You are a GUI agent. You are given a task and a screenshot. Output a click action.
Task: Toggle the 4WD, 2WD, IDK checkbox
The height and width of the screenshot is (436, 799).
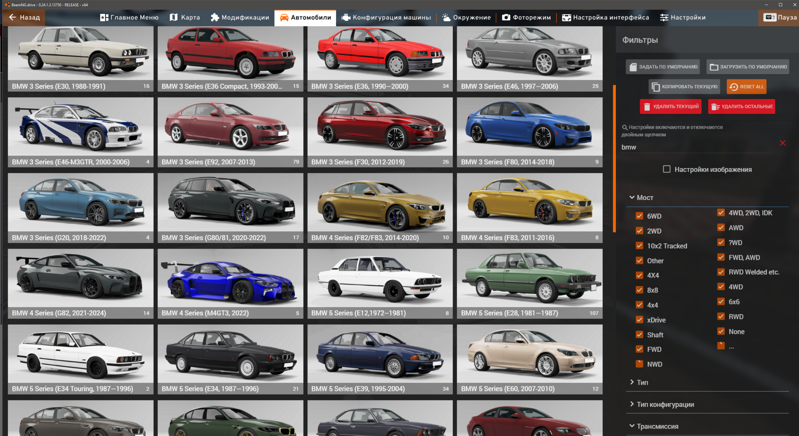(721, 213)
